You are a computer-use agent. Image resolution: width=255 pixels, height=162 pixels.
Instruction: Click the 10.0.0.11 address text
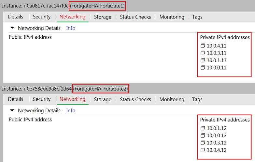(x=217, y=68)
